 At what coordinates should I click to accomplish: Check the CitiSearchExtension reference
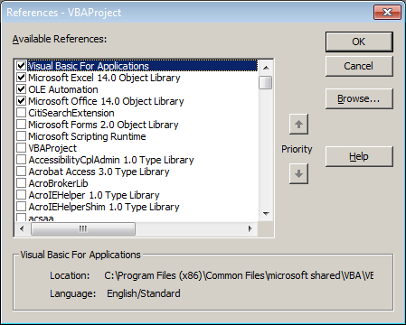[21, 113]
